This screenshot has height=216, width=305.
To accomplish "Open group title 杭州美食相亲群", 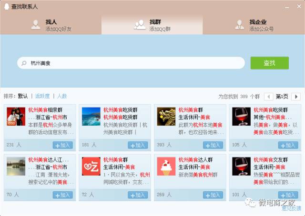I will tap(45, 110).
